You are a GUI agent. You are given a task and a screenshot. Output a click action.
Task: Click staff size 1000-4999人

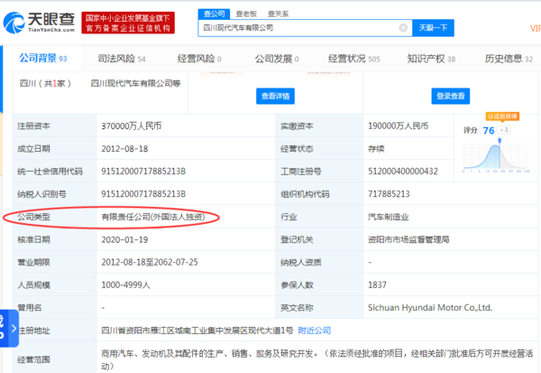[x=125, y=284]
